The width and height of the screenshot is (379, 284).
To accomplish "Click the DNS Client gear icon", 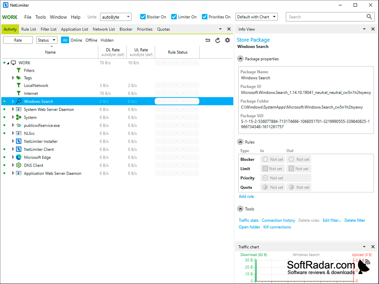I will click(x=18, y=165).
